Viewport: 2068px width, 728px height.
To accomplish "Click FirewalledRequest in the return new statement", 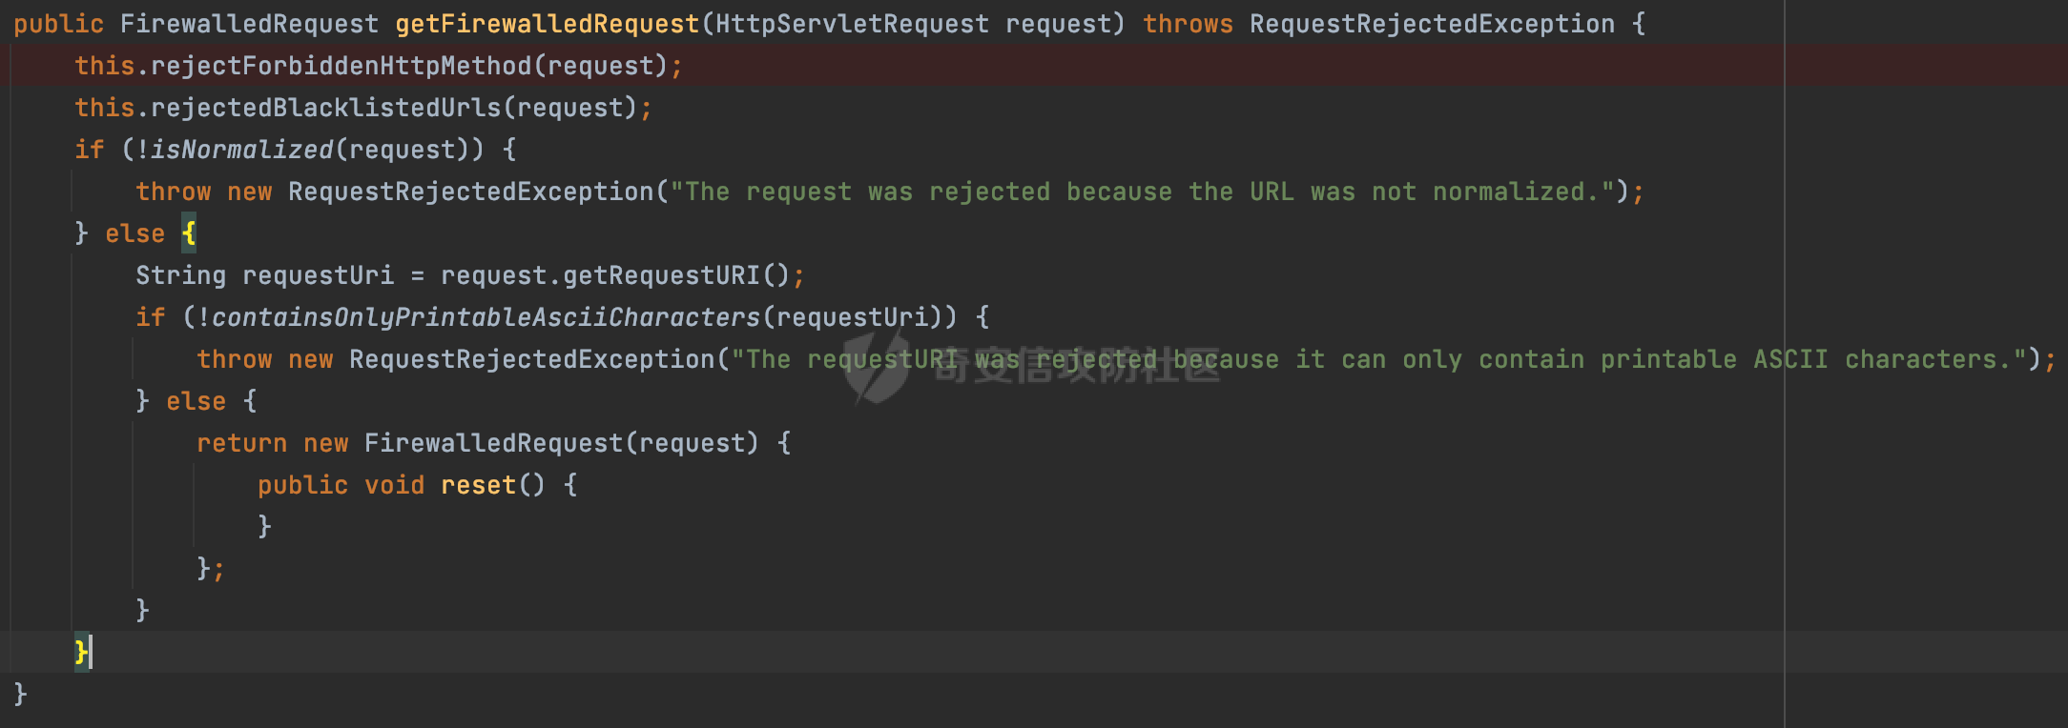I will click(x=493, y=443).
